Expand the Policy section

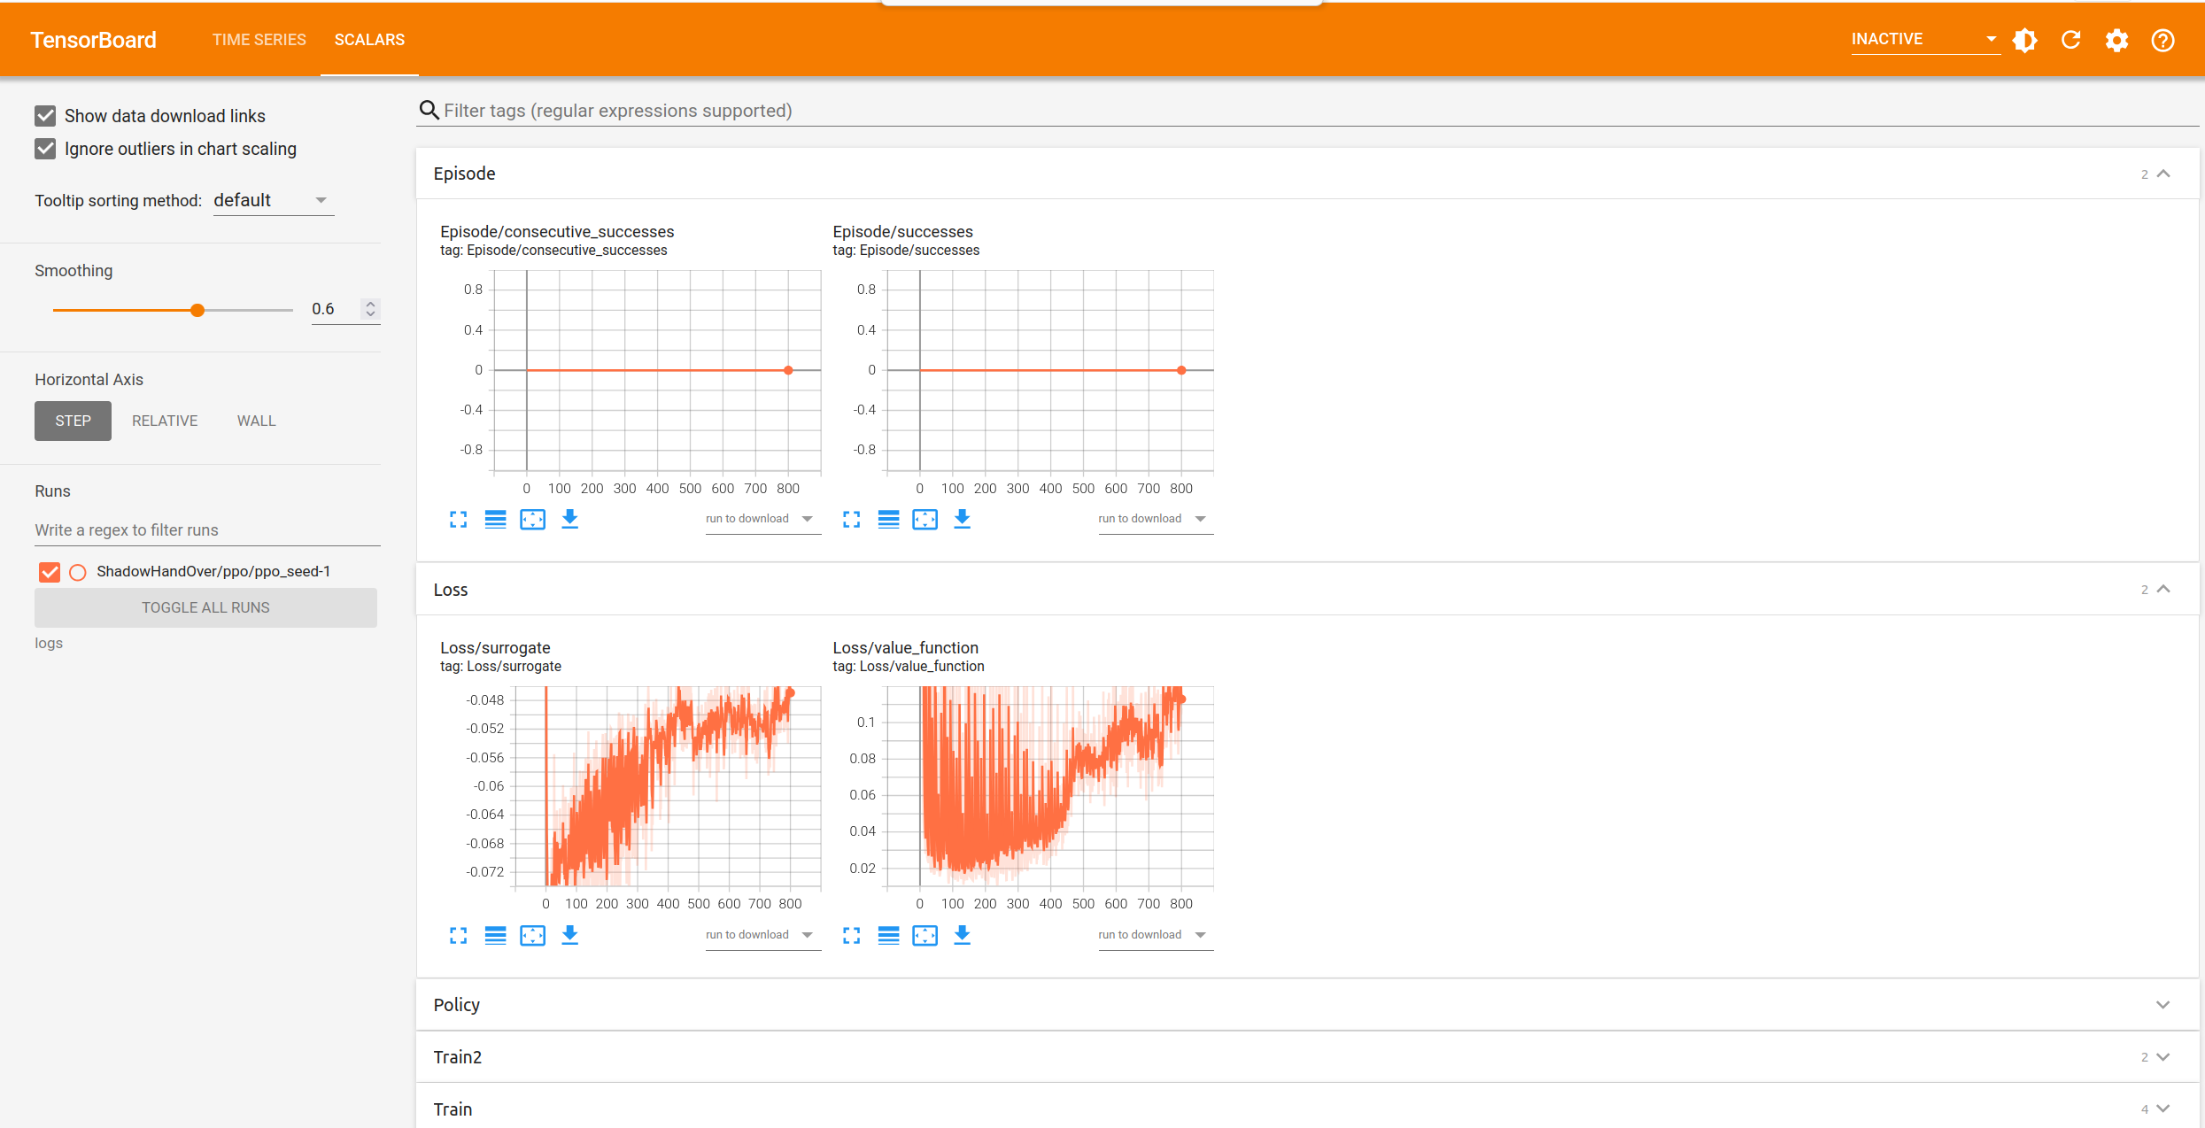point(2163,1005)
